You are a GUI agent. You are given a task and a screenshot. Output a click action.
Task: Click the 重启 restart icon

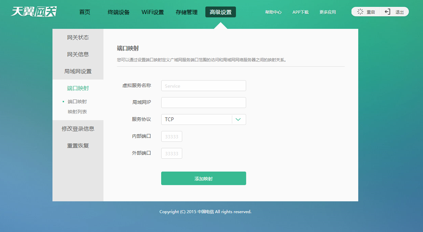coord(360,12)
